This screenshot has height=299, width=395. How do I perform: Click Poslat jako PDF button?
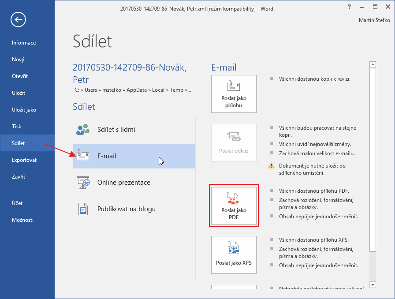(x=234, y=206)
